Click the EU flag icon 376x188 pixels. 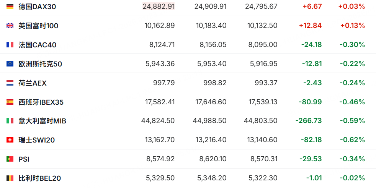point(10,64)
